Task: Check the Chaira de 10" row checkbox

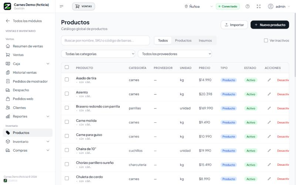Action: (67, 150)
